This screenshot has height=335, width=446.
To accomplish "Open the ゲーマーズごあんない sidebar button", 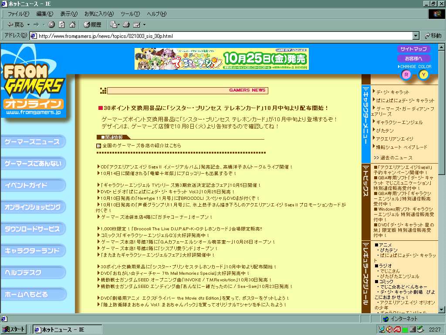I will point(33,164).
